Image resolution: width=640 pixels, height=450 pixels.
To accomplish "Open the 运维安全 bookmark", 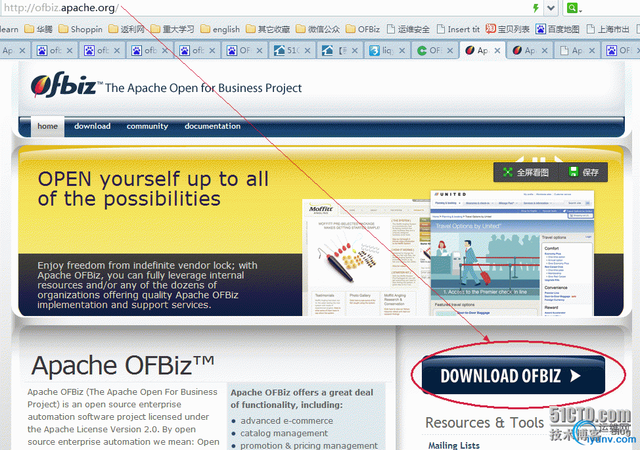I will [x=408, y=29].
